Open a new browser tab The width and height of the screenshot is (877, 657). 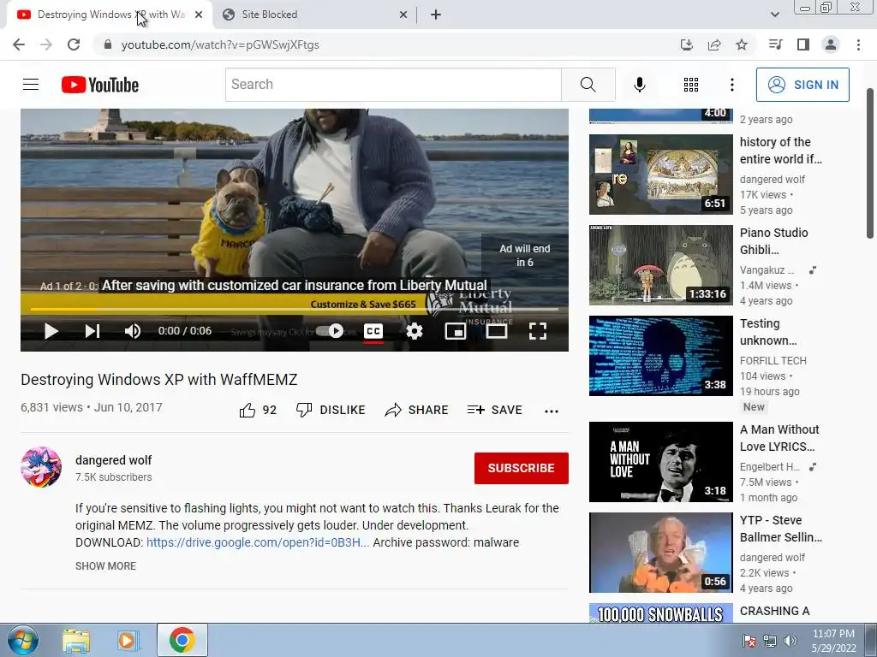(x=436, y=15)
